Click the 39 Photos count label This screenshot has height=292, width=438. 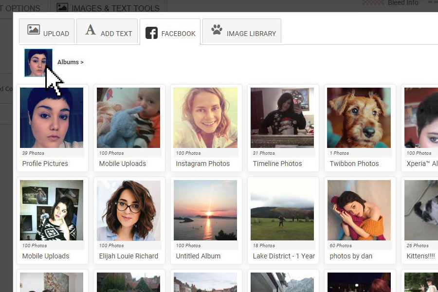tap(33, 153)
